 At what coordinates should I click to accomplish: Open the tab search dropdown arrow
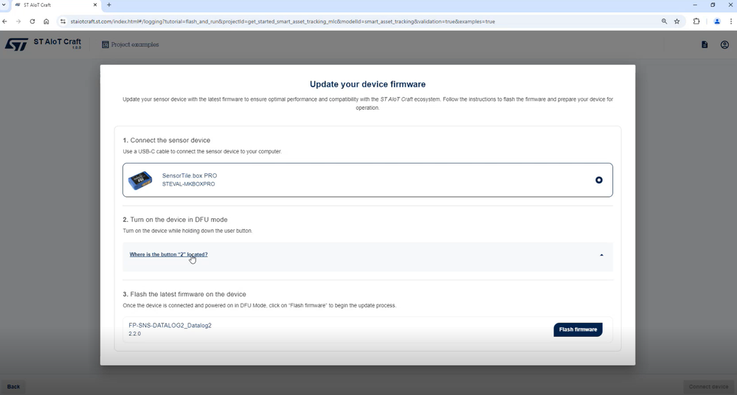coord(4,4)
